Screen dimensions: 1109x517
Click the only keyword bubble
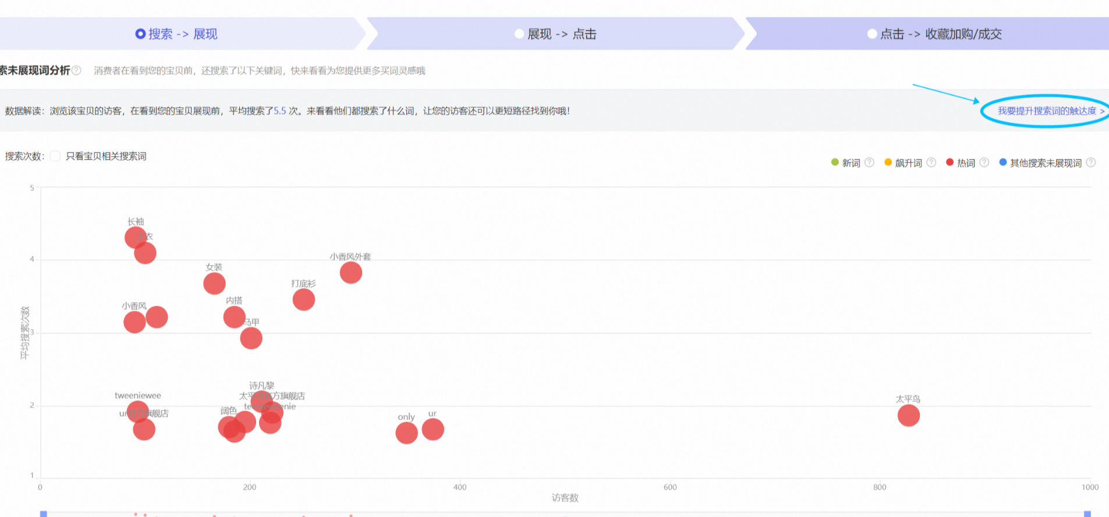click(x=406, y=433)
